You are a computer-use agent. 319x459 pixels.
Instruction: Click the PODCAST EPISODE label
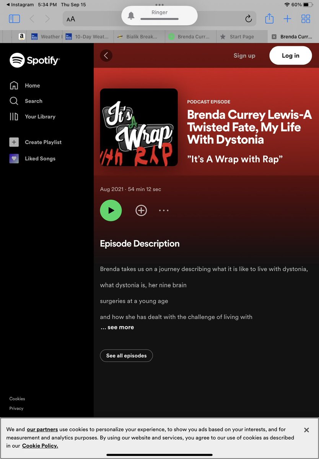click(208, 102)
